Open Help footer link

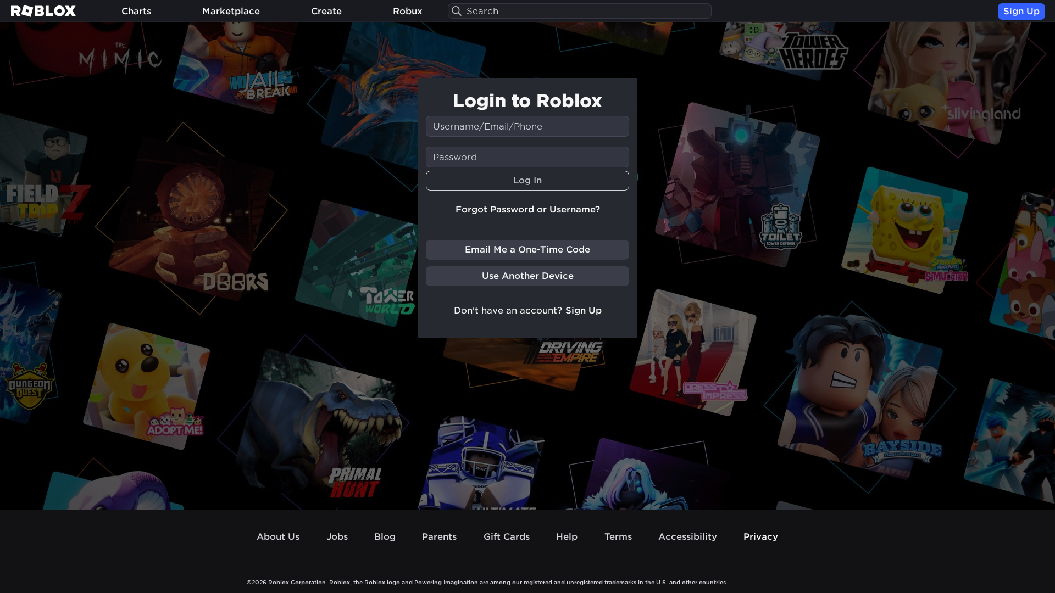coord(567,536)
